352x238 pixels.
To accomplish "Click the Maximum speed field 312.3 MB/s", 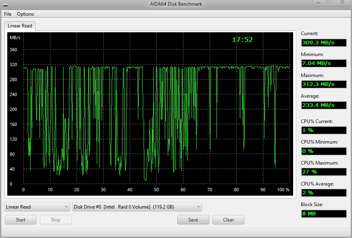I will (x=323, y=84).
